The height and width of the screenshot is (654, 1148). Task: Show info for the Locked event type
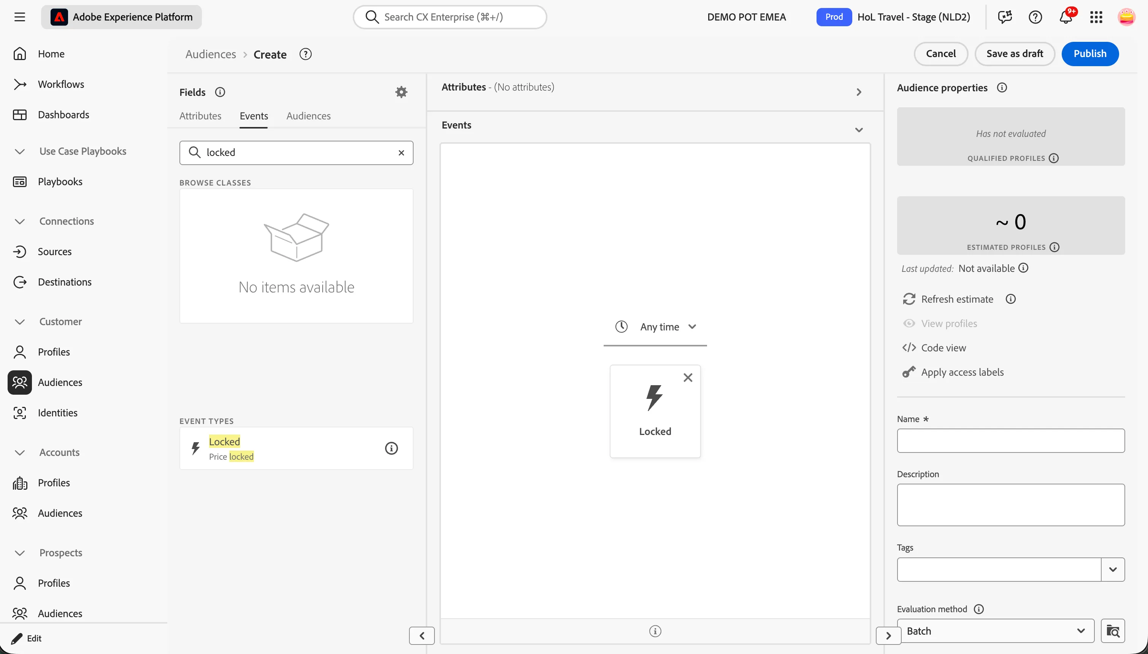[391, 448]
